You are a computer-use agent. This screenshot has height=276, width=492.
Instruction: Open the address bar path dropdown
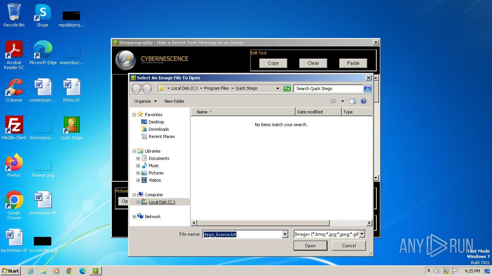pyautogui.click(x=278, y=89)
